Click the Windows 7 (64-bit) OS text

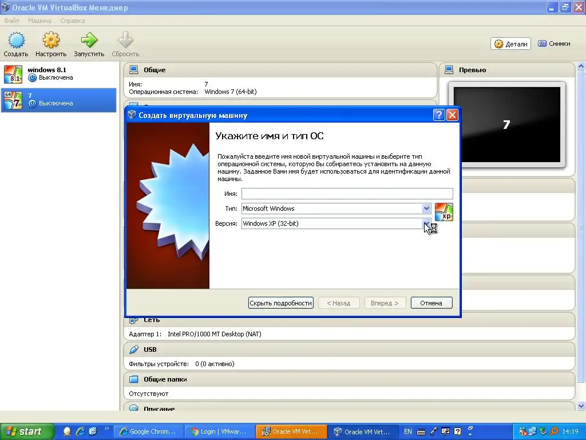tap(231, 92)
